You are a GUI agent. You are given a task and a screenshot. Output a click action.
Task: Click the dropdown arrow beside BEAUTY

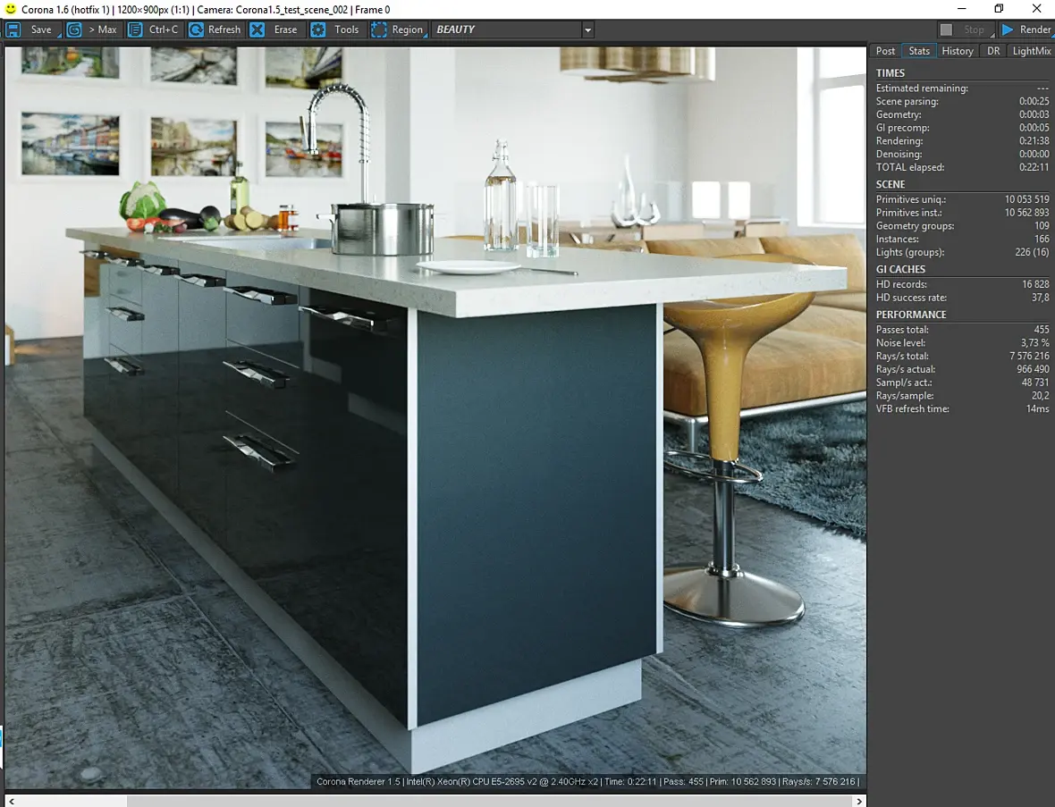pos(587,30)
